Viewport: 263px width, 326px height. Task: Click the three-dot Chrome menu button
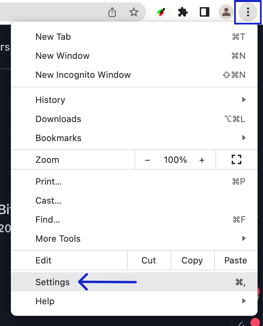coord(248,13)
